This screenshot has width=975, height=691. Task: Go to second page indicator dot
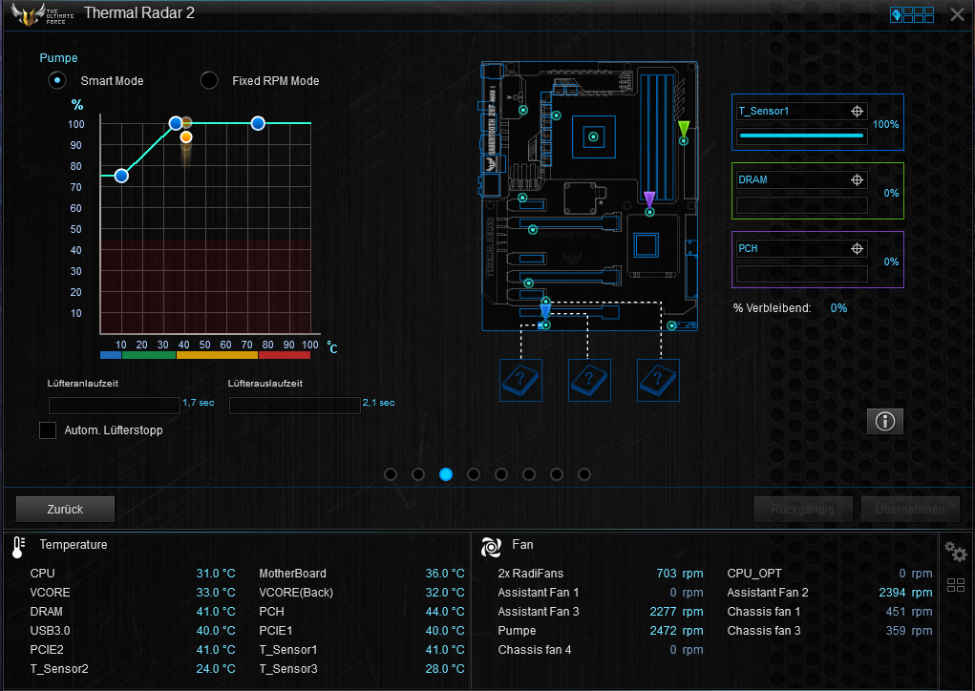point(418,474)
